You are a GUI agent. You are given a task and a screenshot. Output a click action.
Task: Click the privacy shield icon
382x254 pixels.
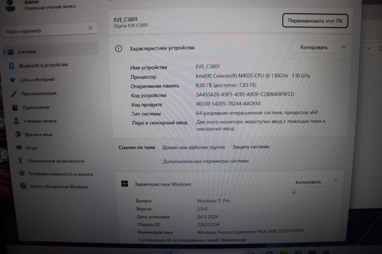(22, 173)
